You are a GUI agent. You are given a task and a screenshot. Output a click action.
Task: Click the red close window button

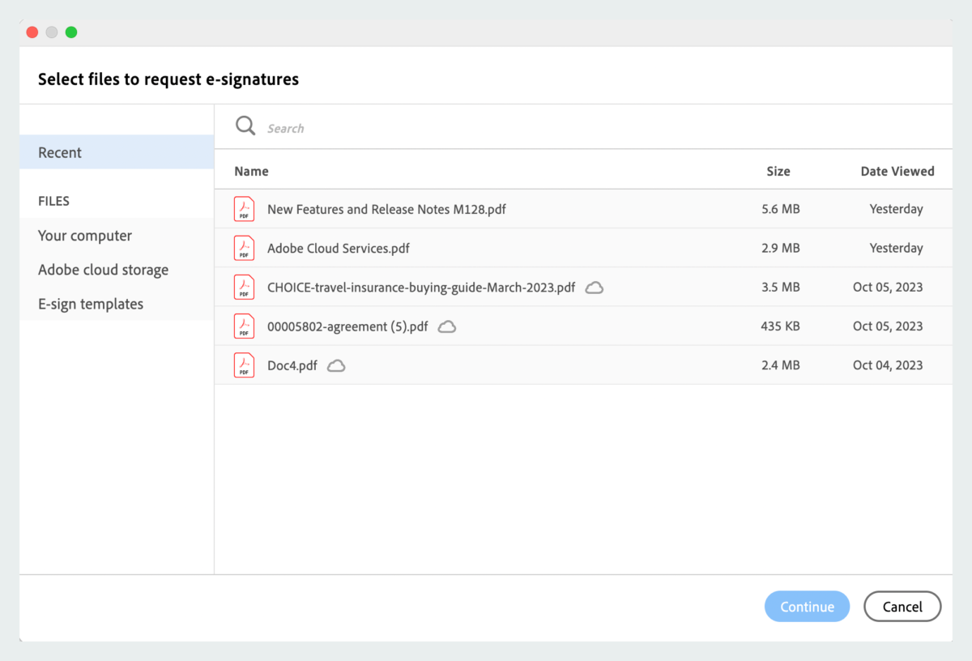[32, 32]
